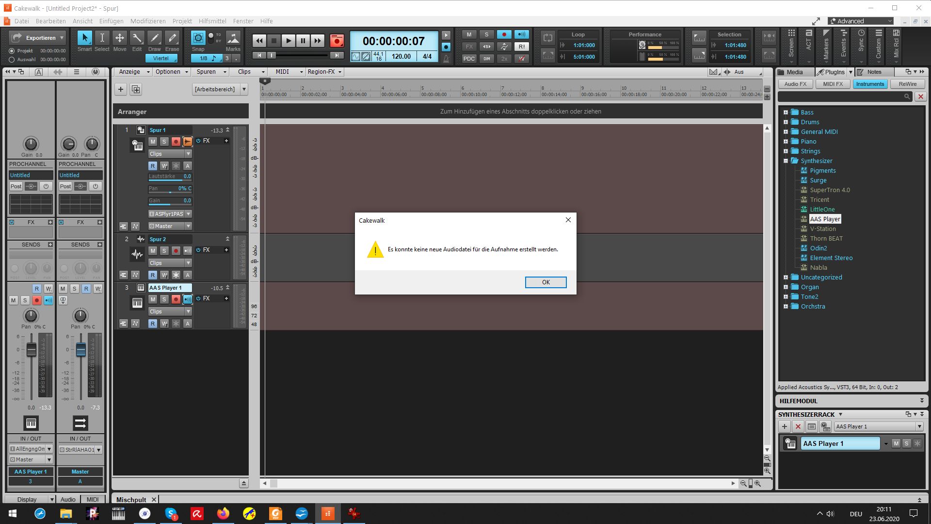Screen dimensions: 931x524
Task: Click the Smart tool arrow icon
Action: click(84, 38)
